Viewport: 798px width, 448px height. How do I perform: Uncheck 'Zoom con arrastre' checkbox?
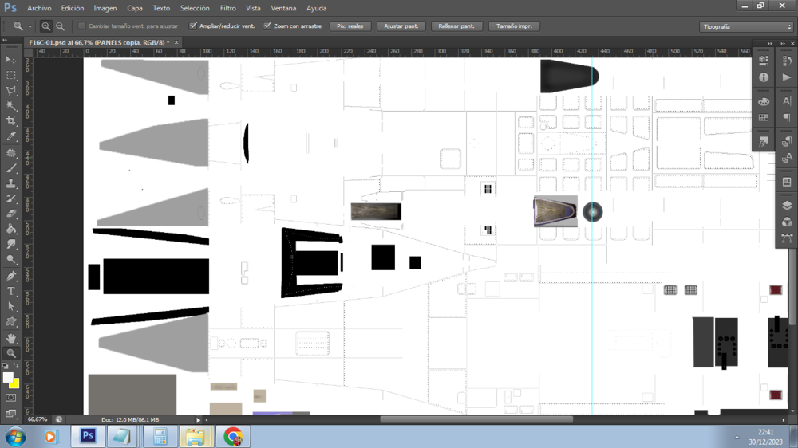[x=267, y=26]
